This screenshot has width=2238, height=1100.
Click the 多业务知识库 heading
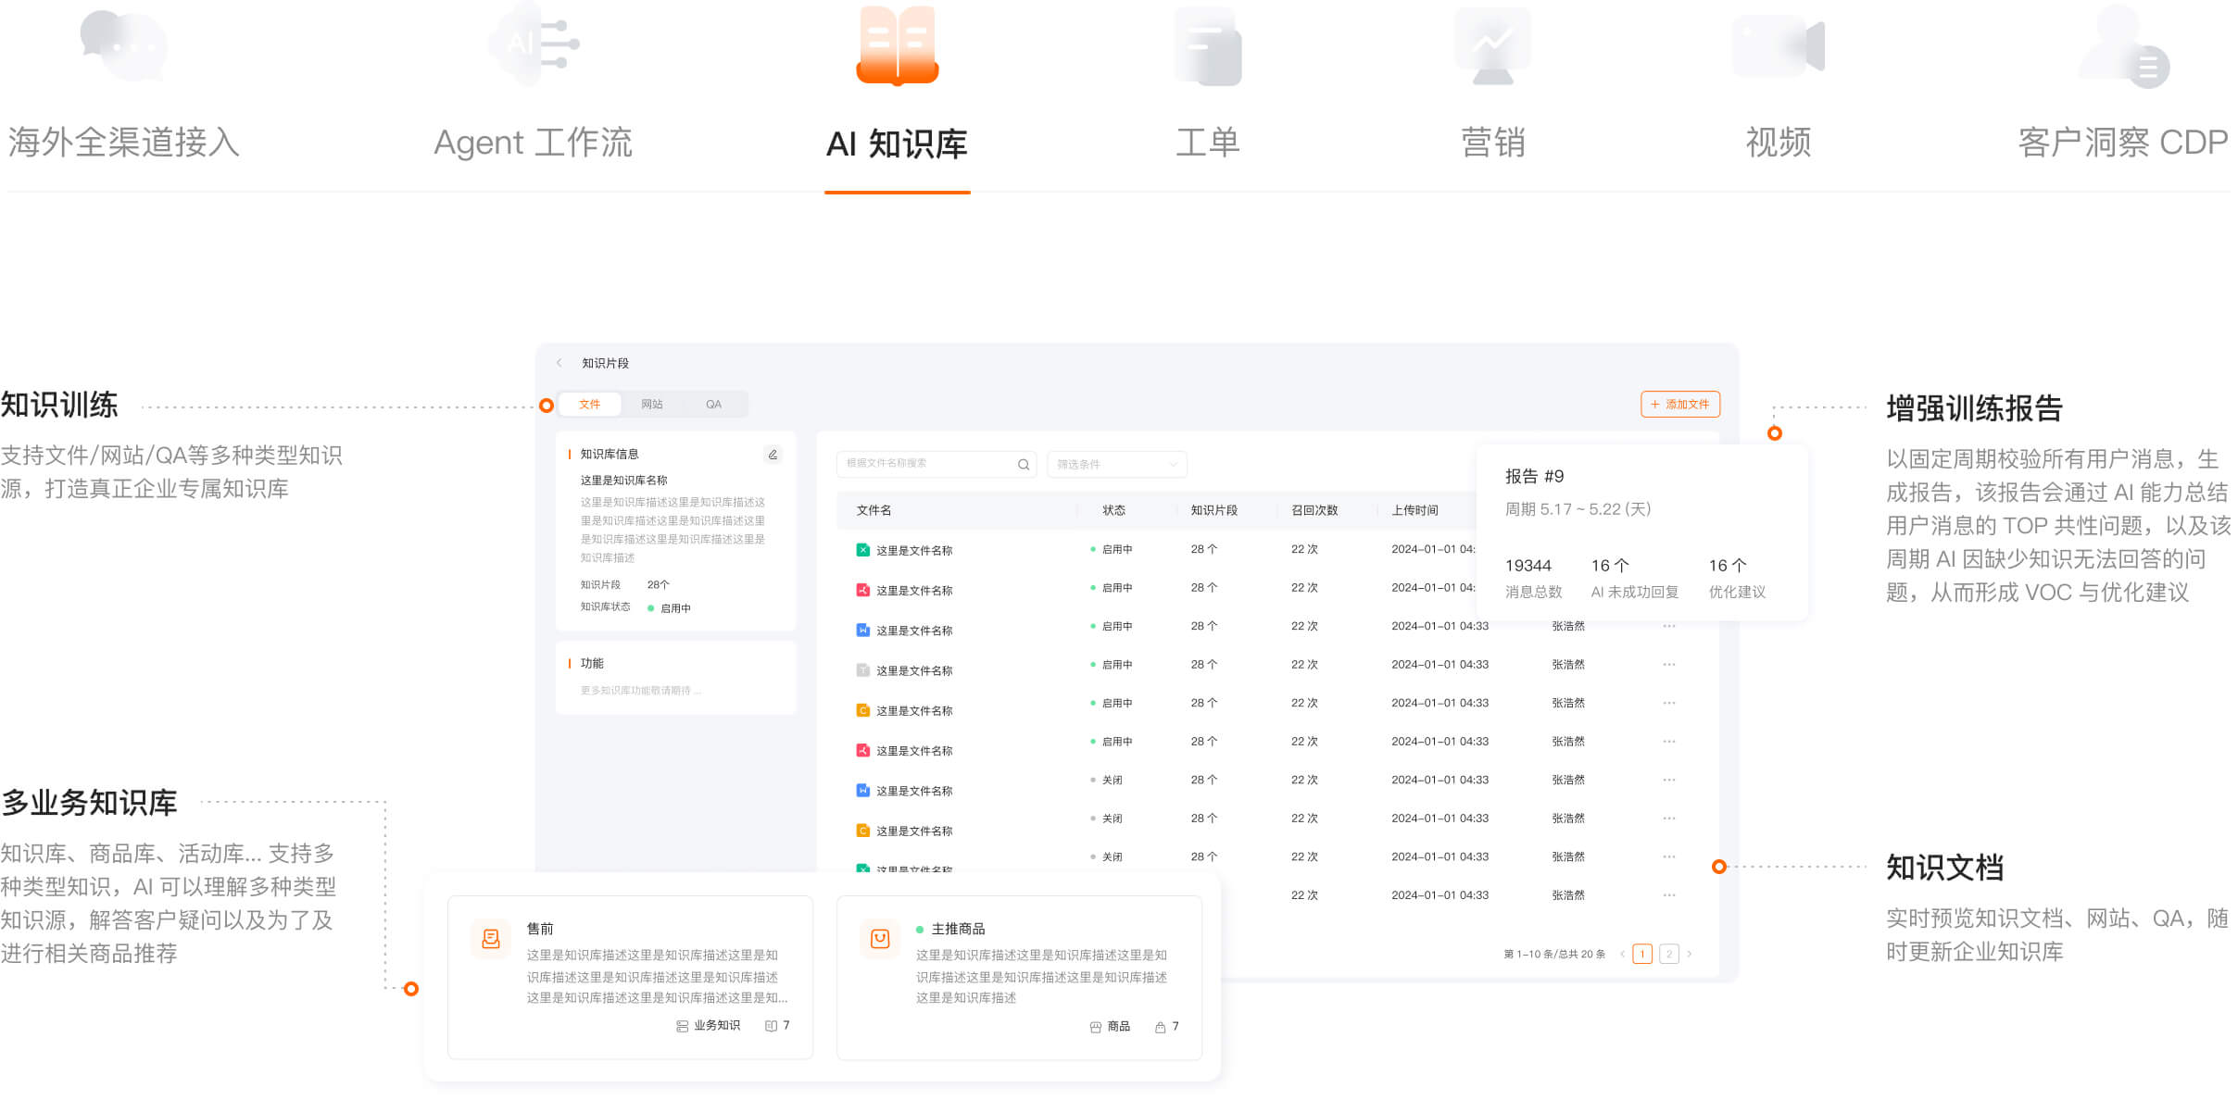(x=89, y=803)
